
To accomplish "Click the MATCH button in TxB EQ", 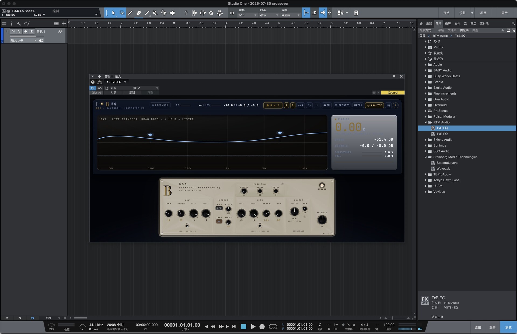I will (x=358, y=105).
